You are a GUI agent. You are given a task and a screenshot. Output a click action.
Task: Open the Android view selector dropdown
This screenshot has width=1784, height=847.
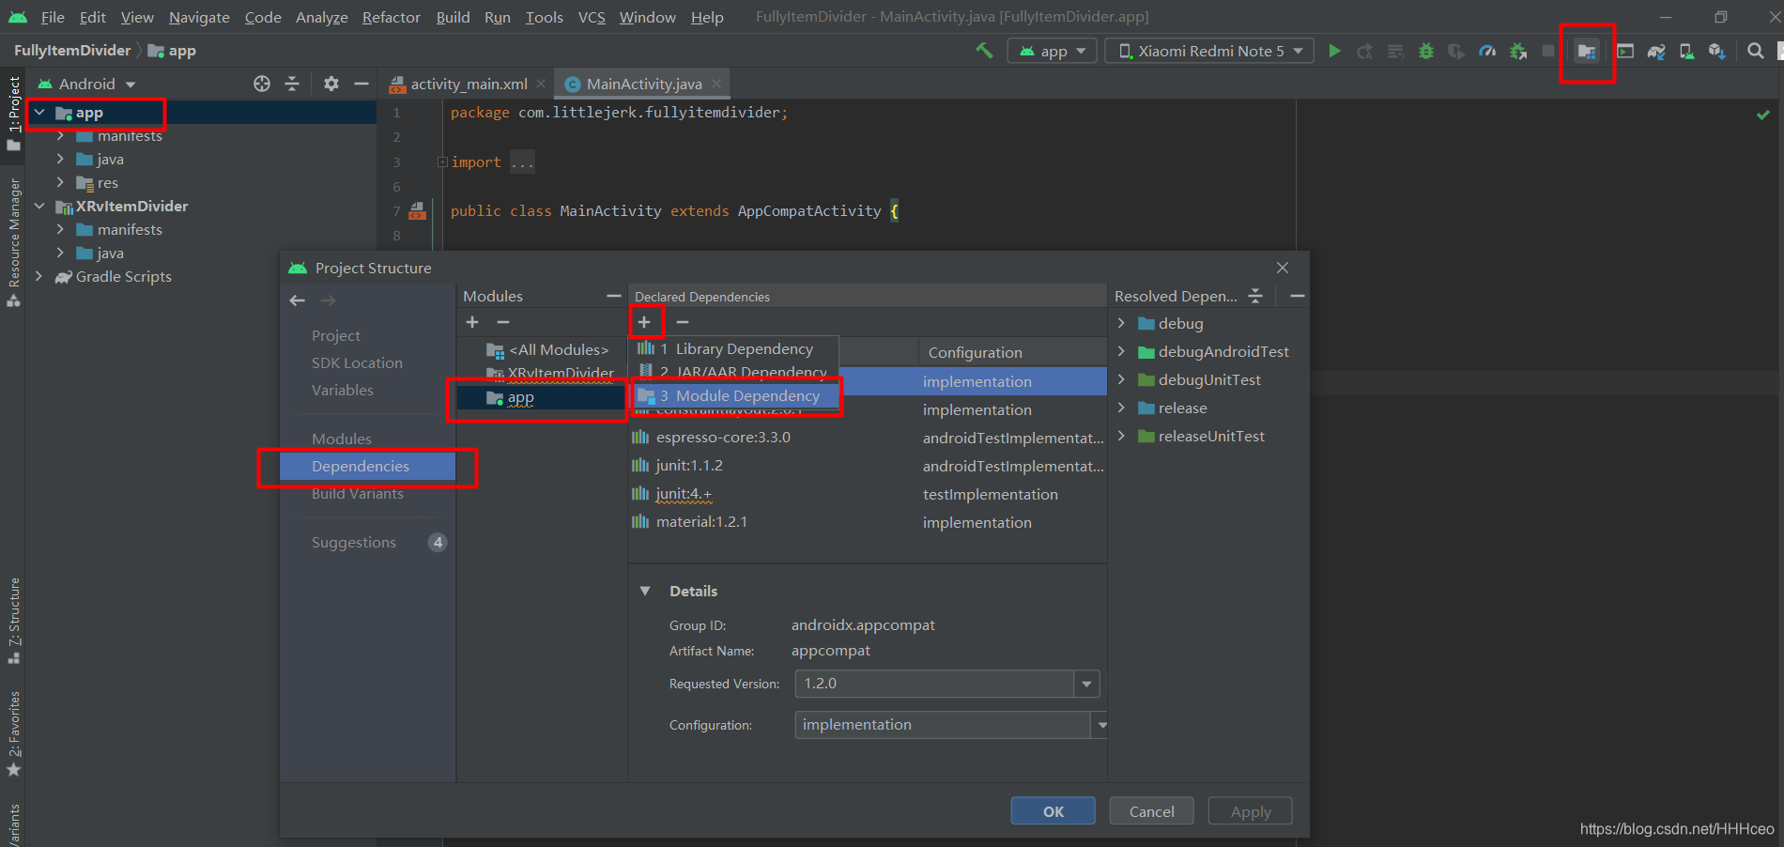(86, 84)
